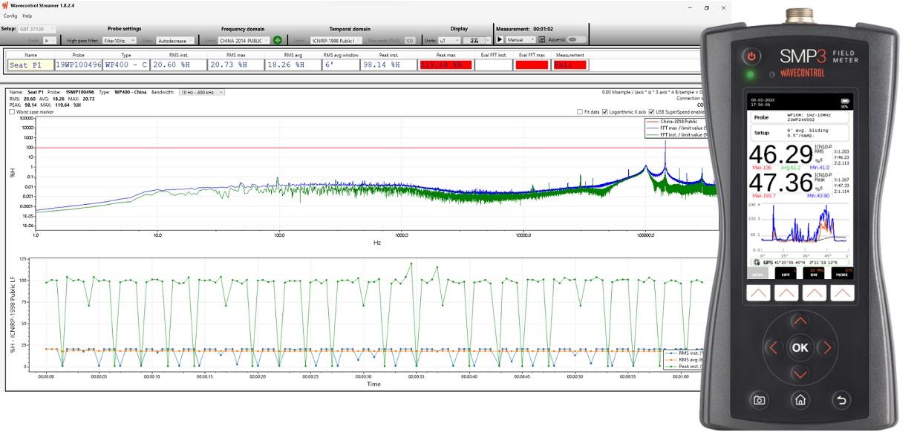The width and height of the screenshot is (917, 432).
Task: Click the Wavecontrol Streamer app logo
Action: point(4,5)
